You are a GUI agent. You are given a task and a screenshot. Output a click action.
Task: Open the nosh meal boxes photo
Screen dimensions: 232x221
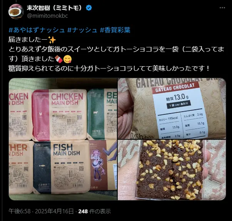click(x=63, y=139)
